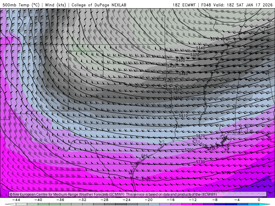Click the -24 color scale value
The height and width of the screenshot is (206, 275).
[x=126, y=200]
